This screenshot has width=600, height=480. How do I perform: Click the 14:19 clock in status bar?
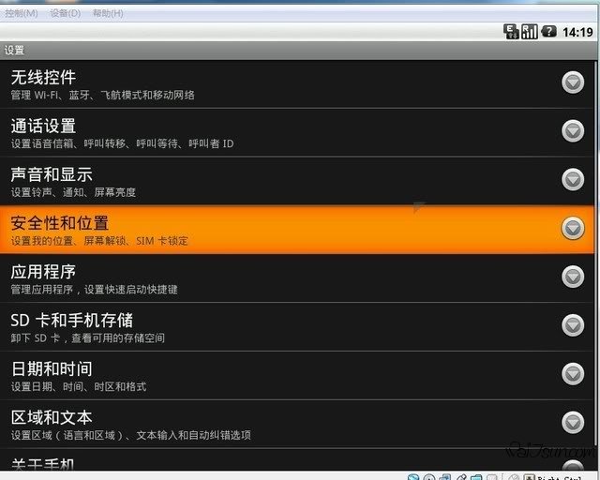pyautogui.click(x=577, y=32)
